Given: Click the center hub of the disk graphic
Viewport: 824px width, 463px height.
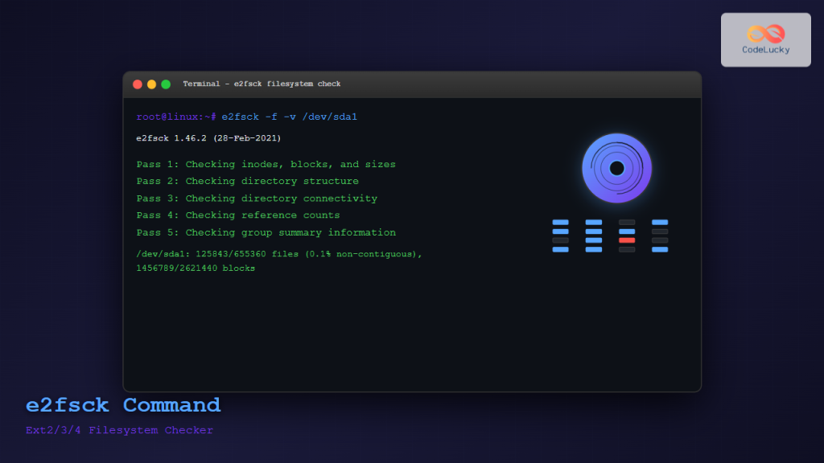Looking at the screenshot, I should [x=618, y=168].
